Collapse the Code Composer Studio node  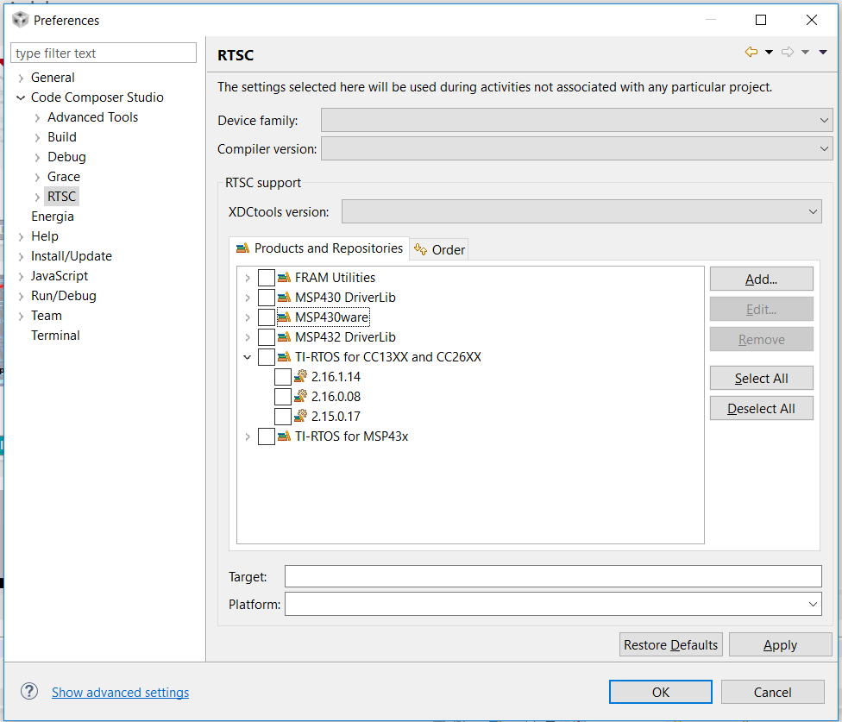(x=21, y=97)
